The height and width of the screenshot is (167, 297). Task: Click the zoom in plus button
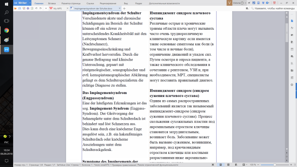click(291, 165)
